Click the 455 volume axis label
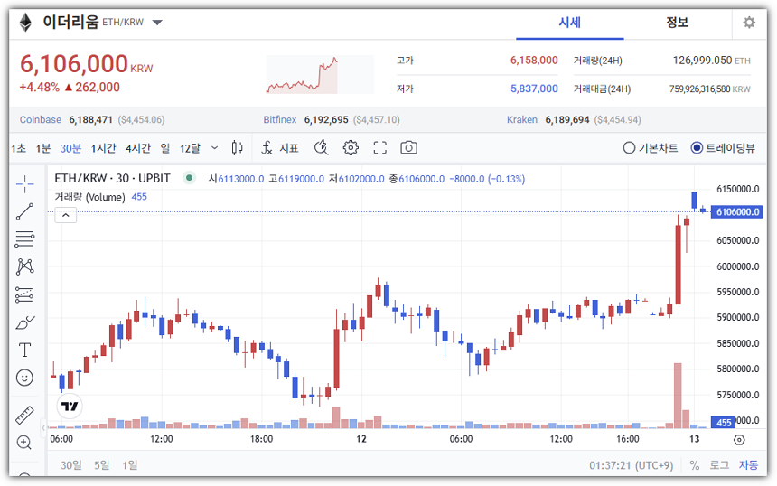This screenshot has width=777, height=486. tap(723, 422)
